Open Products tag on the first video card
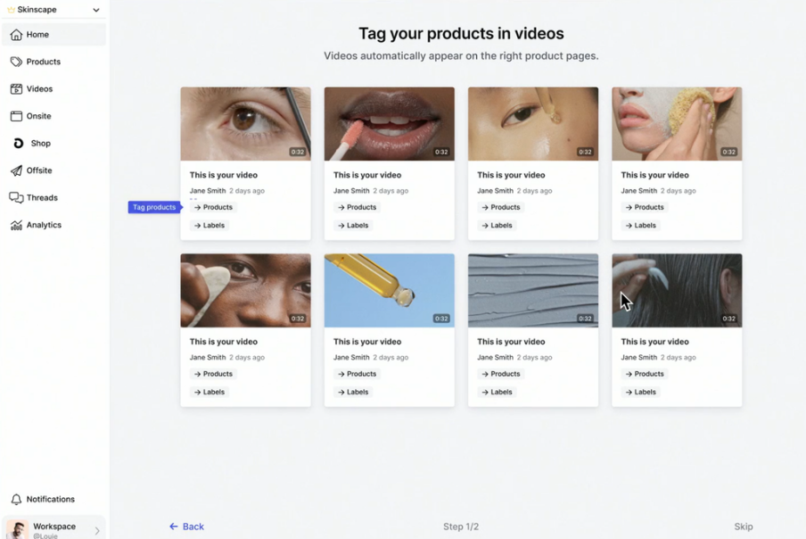This screenshot has height=539, width=806. coord(212,206)
